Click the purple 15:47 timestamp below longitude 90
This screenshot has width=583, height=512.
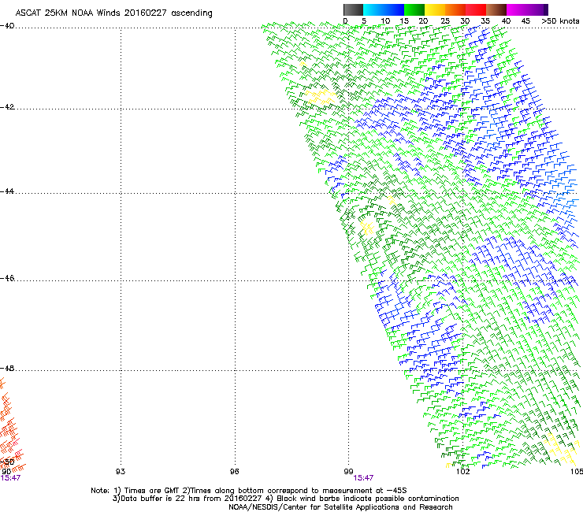(10, 478)
